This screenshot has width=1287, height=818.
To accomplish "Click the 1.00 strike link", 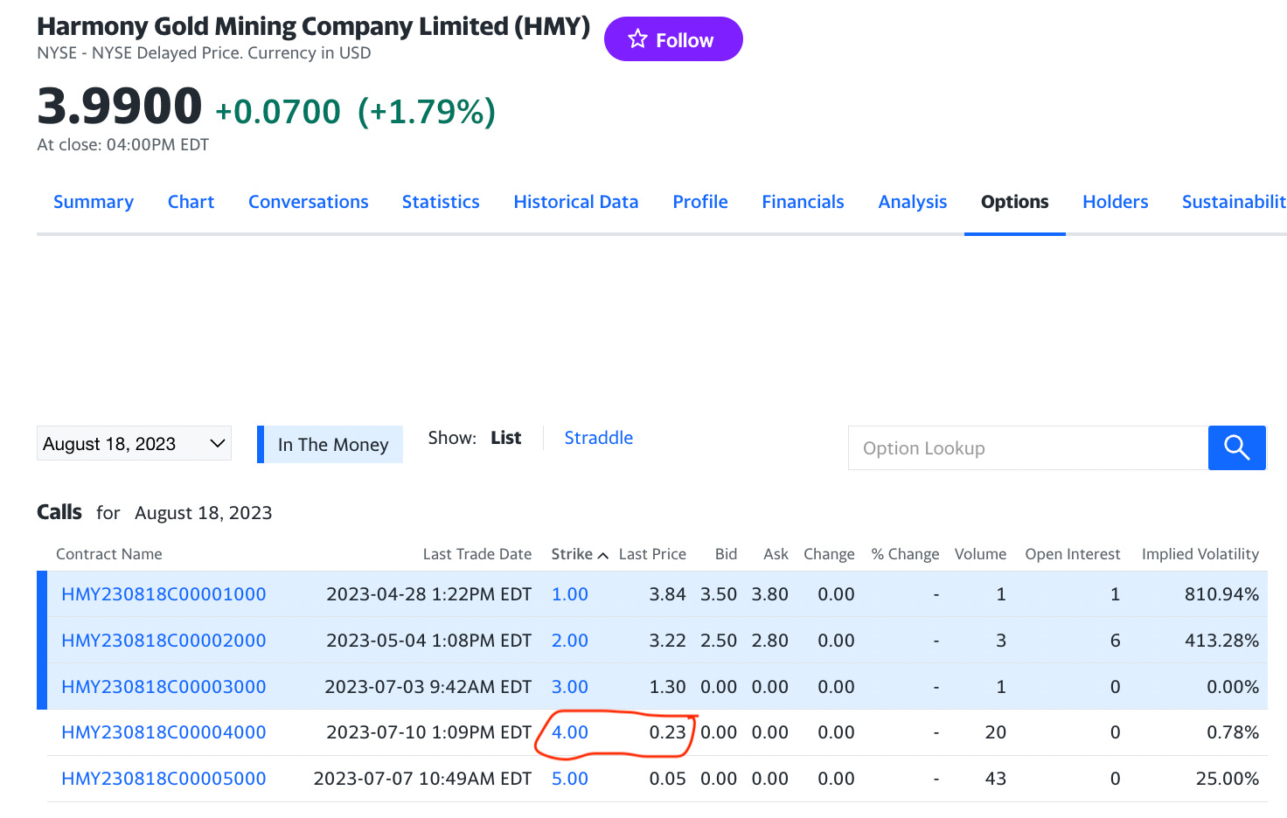I will (570, 594).
